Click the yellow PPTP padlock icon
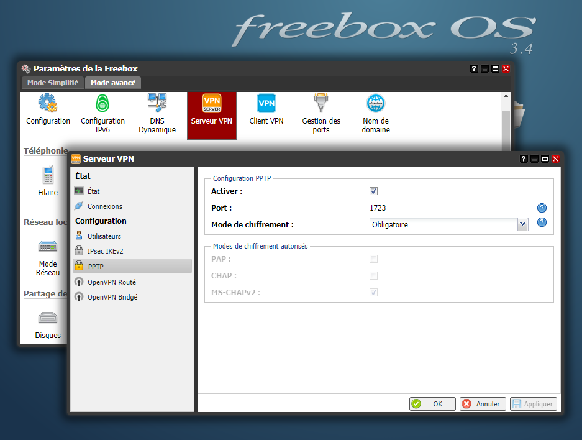 79,266
